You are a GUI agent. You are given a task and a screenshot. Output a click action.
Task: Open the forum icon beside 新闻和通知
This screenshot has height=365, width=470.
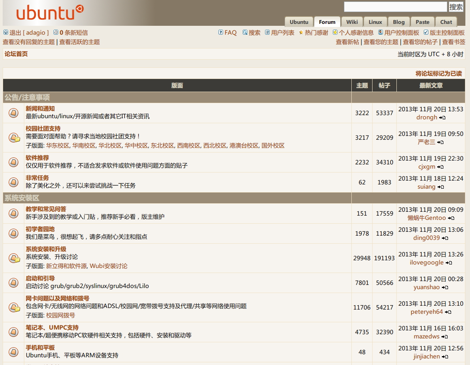(13, 113)
